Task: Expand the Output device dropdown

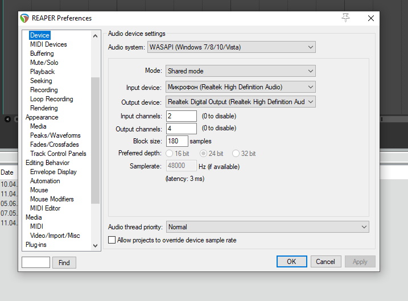Action: click(241, 102)
